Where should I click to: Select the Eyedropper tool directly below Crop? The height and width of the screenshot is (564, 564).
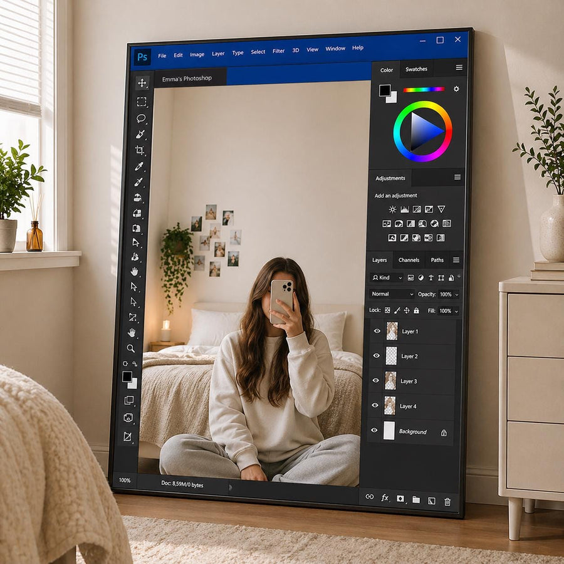(x=139, y=166)
